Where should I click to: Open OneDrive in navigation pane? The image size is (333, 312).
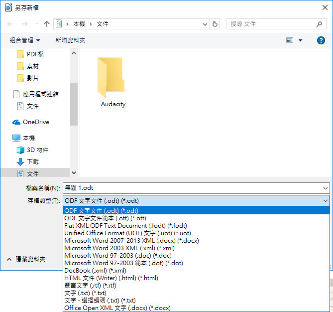tap(31, 122)
